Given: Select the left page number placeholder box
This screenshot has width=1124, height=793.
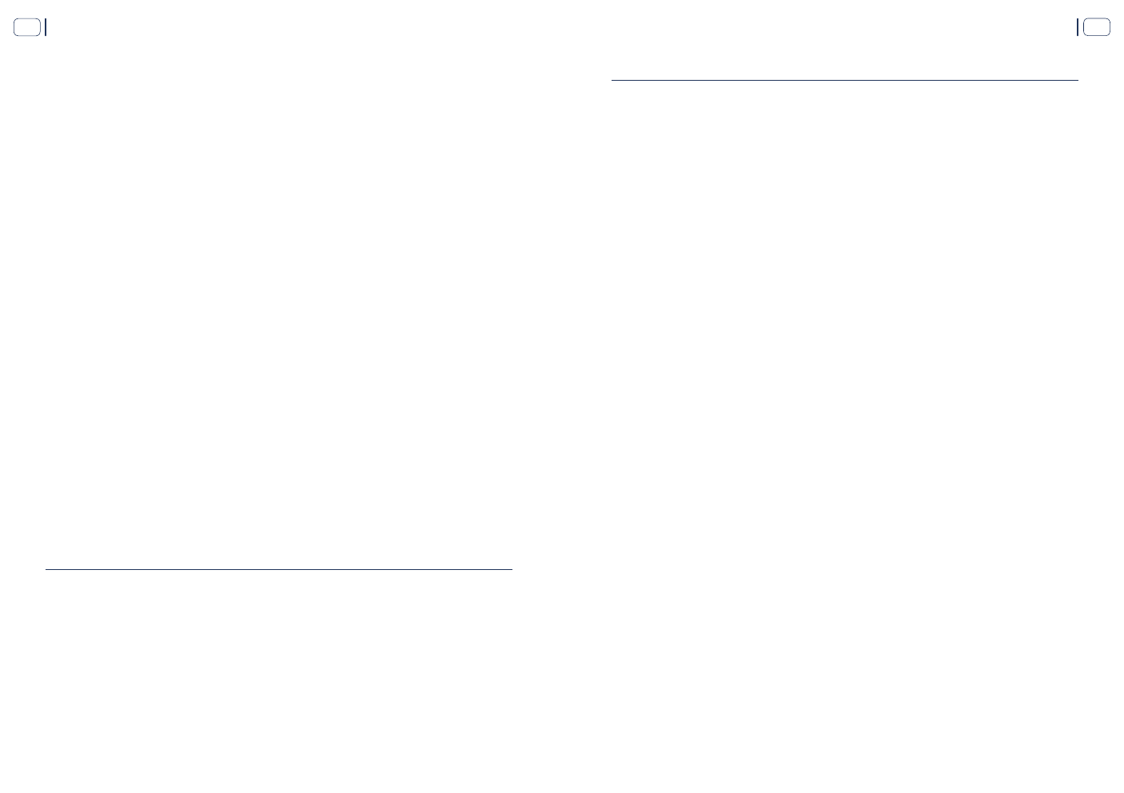Looking at the screenshot, I should pos(27,27).
